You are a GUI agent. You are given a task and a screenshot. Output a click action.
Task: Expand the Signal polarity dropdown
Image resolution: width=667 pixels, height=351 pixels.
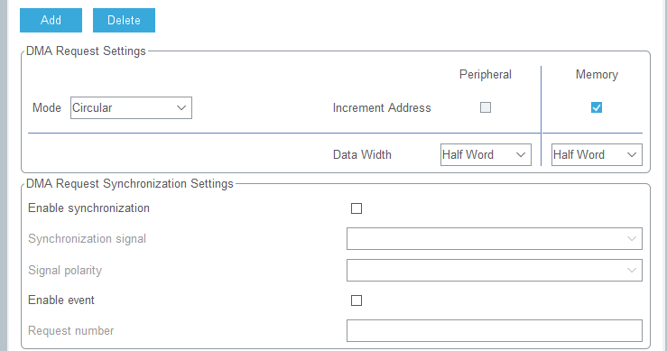click(x=495, y=270)
